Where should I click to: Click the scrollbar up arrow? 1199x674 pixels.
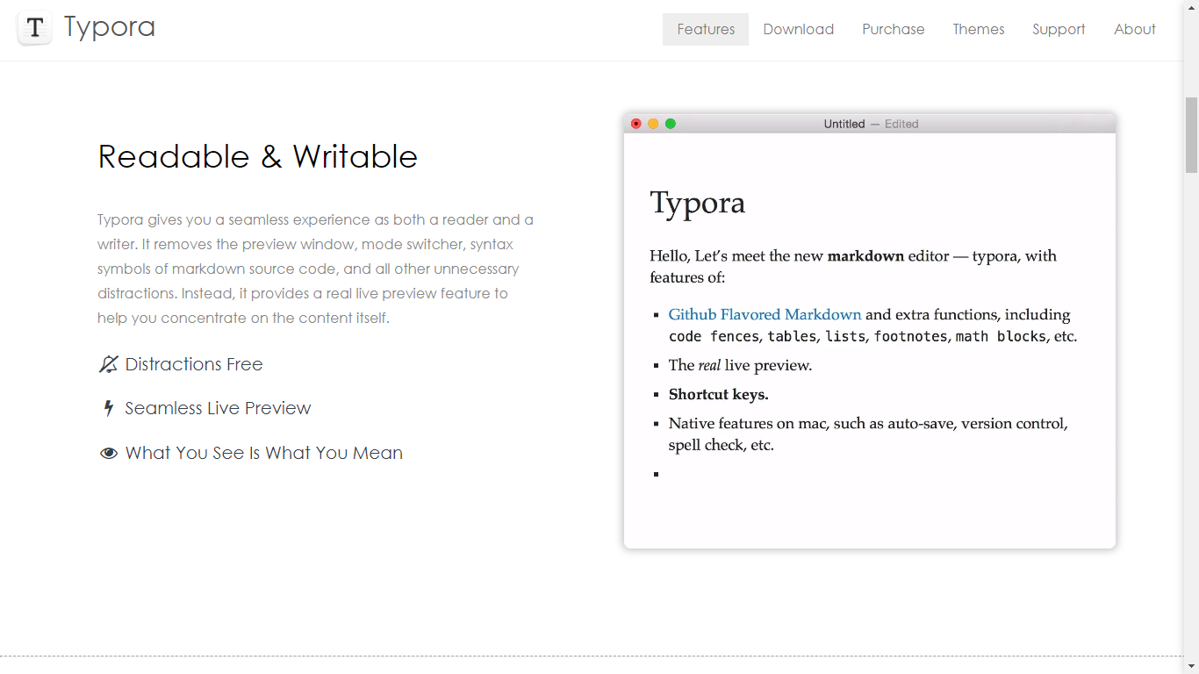1191,7
